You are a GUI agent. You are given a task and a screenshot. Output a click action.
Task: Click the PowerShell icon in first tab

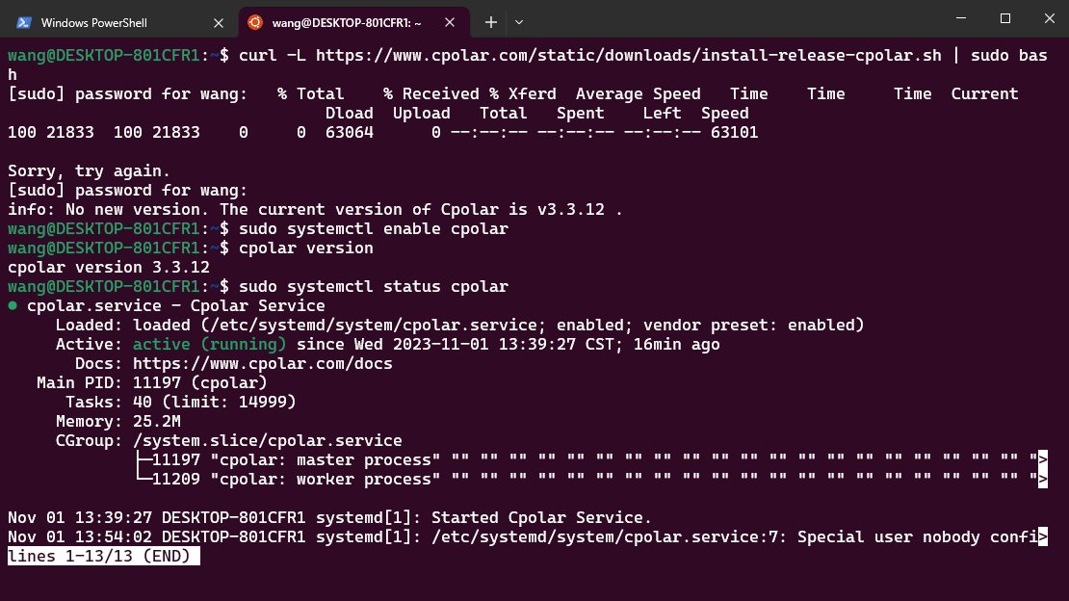tap(24, 22)
